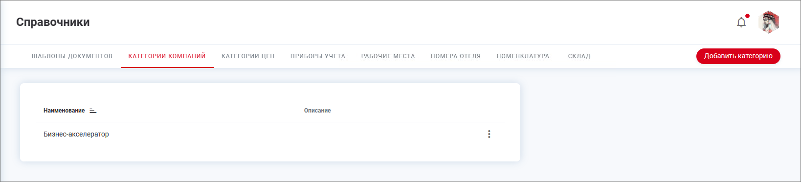Screen dimensions: 801x182
Task: Select the Бизнес-акселератор row name
Action: 76,134
